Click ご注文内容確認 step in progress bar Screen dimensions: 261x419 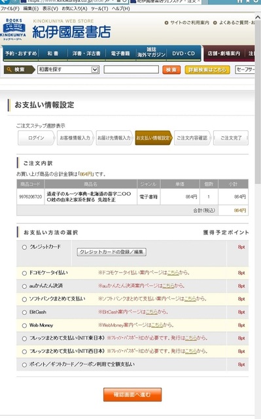(x=192, y=138)
